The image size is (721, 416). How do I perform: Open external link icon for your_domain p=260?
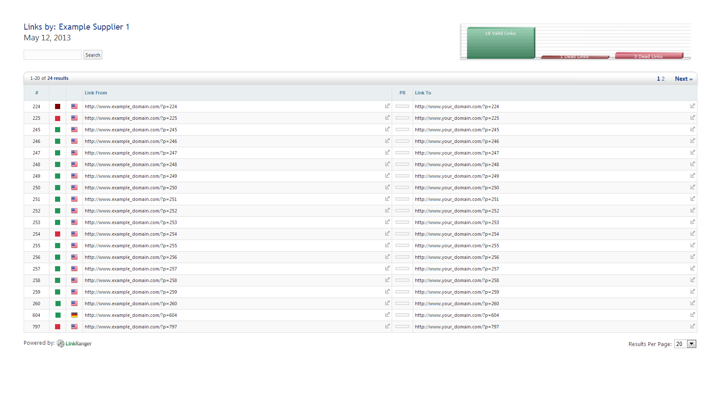coord(692,303)
